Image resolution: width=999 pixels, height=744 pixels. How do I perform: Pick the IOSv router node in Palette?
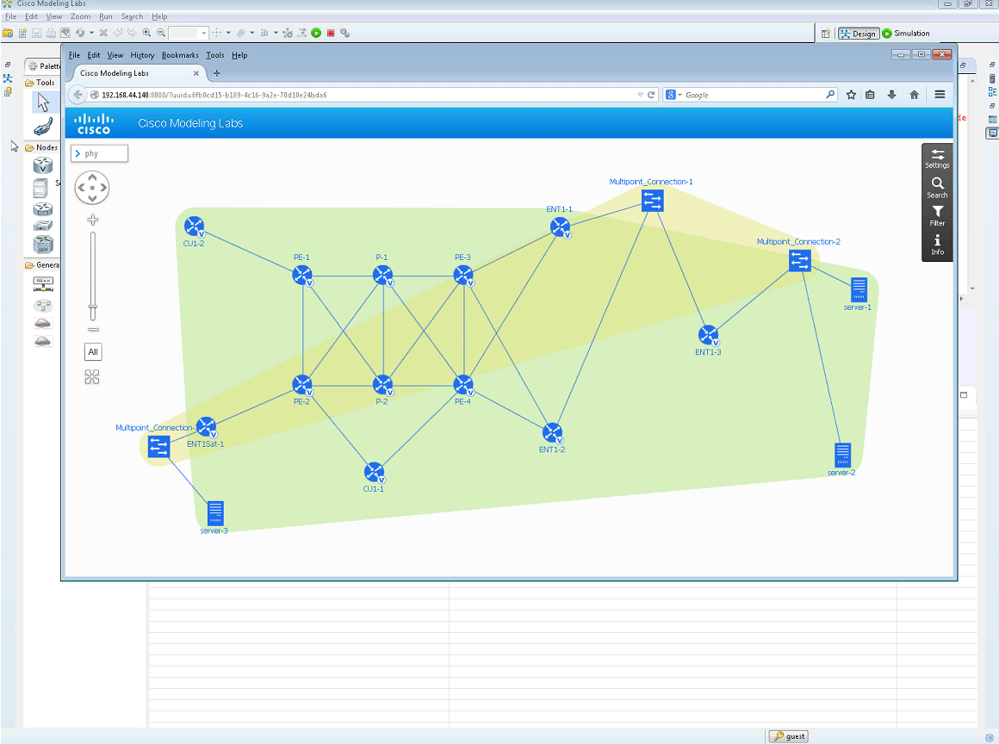click(x=43, y=165)
